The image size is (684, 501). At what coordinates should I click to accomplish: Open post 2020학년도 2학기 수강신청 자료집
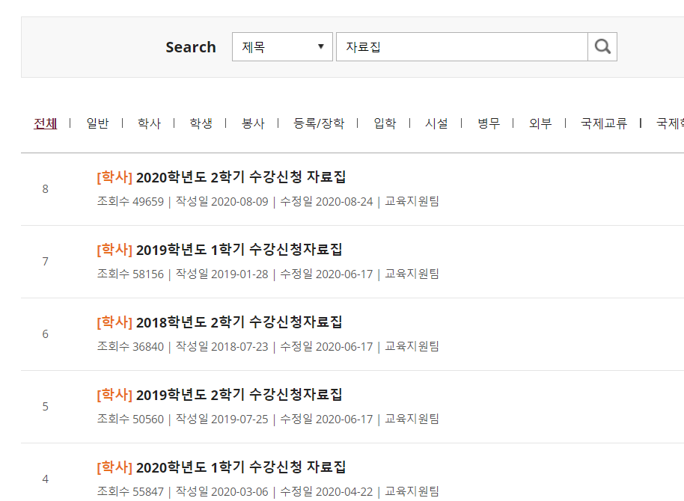(x=240, y=177)
